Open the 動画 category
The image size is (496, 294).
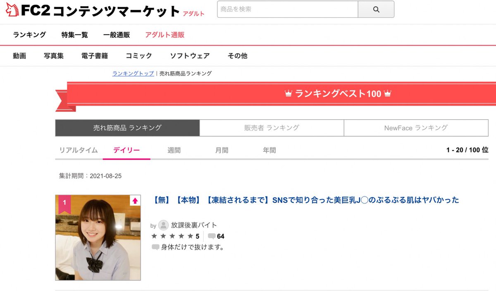coord(19,56)
